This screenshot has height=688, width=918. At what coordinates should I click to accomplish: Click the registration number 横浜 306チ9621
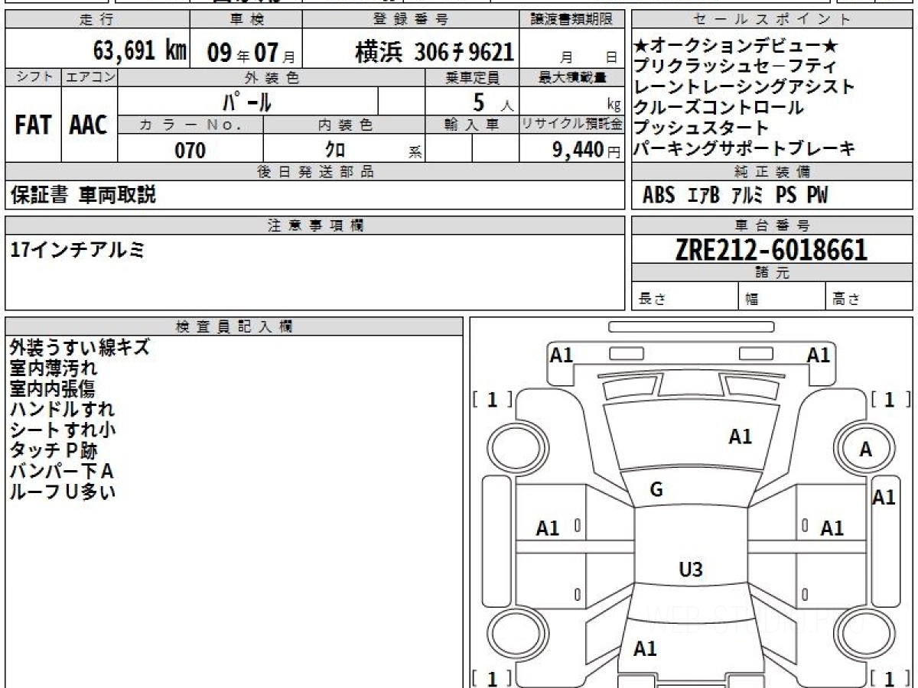[x=434, y=52]
